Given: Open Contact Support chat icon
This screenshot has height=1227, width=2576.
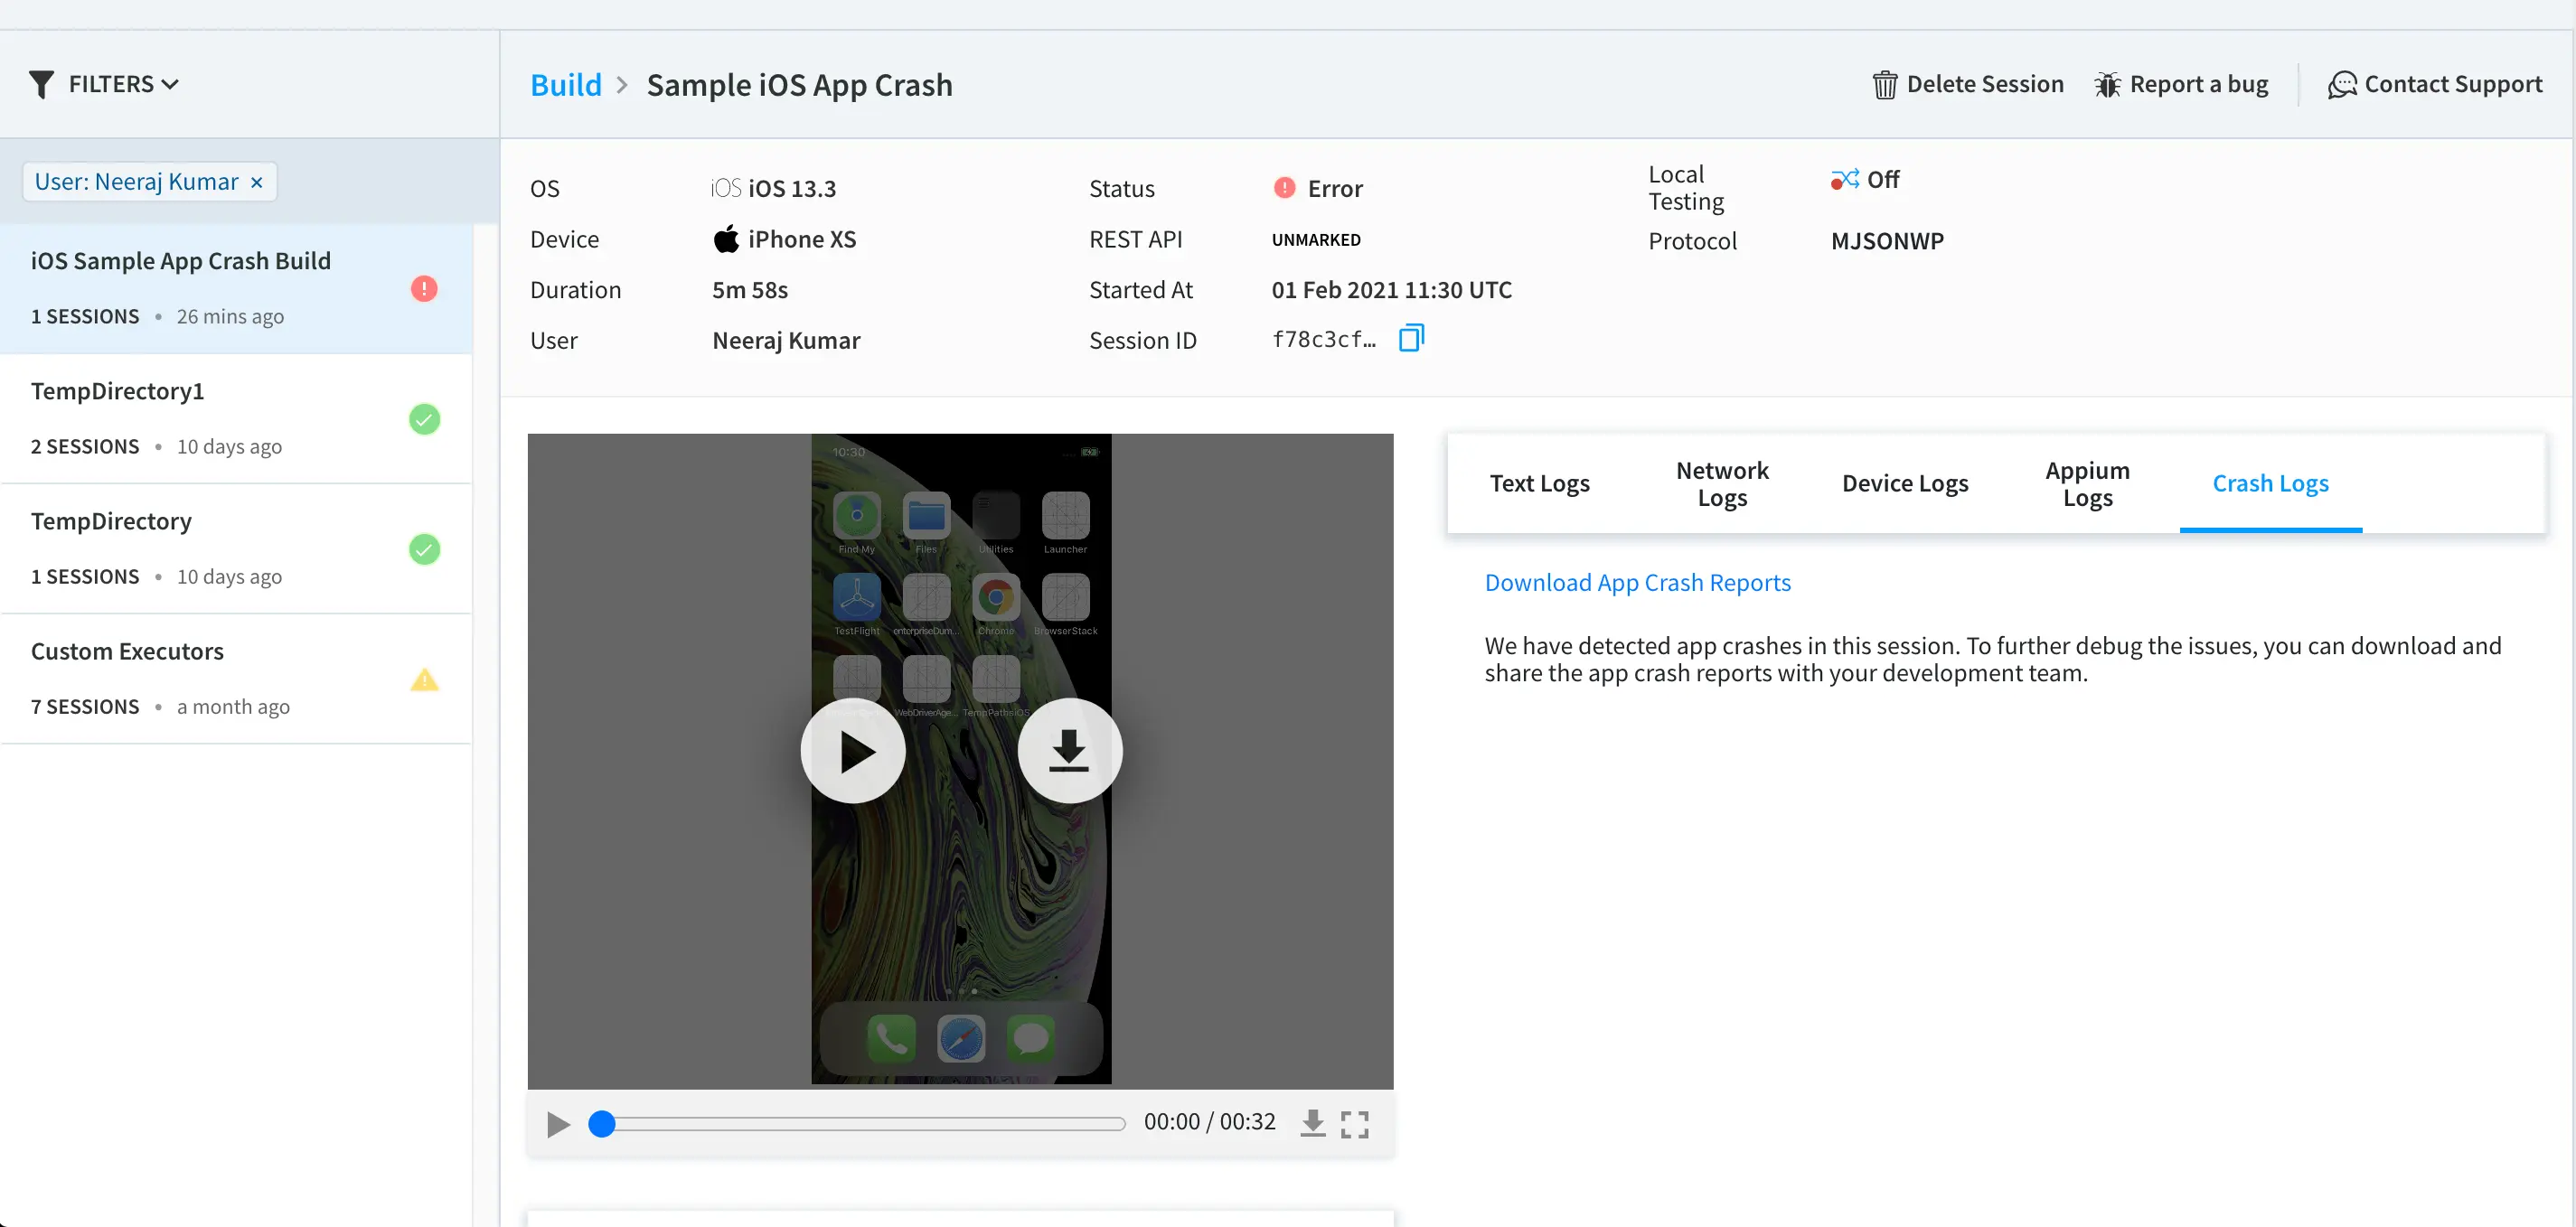Looking at the screenshot, I should [2341, 85].
